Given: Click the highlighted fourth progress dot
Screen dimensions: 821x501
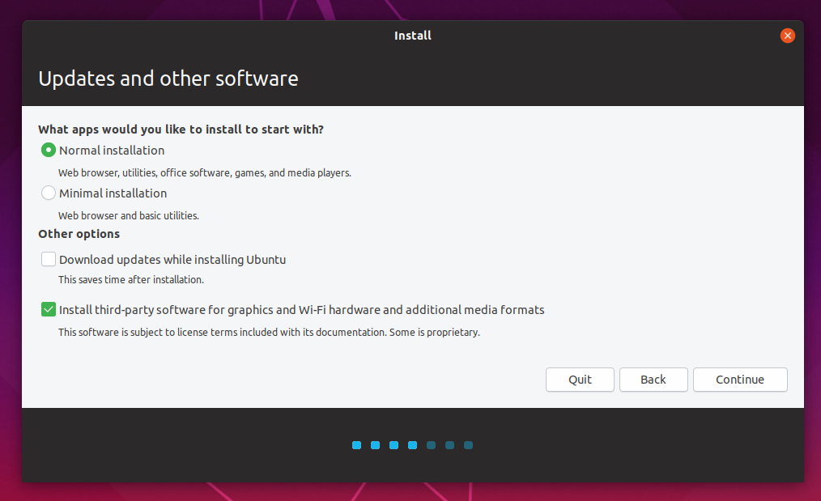Looking at the screenshot, I should coord(412,444).
